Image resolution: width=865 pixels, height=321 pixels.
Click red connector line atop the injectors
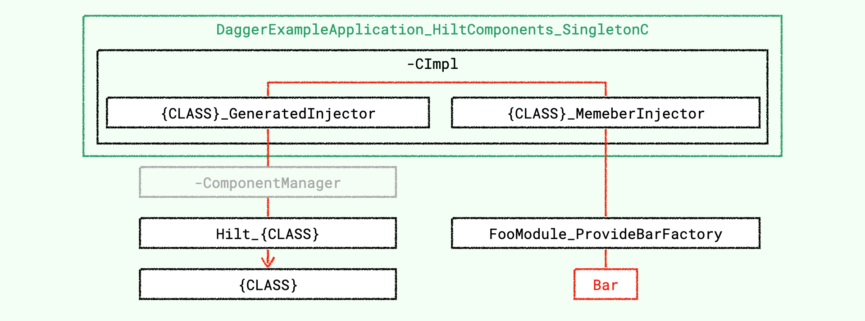point(437,82)
